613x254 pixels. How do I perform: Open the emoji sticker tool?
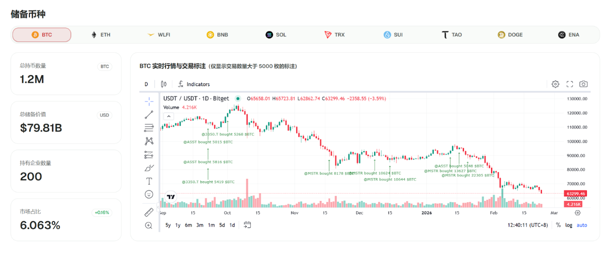pos(149,194)
